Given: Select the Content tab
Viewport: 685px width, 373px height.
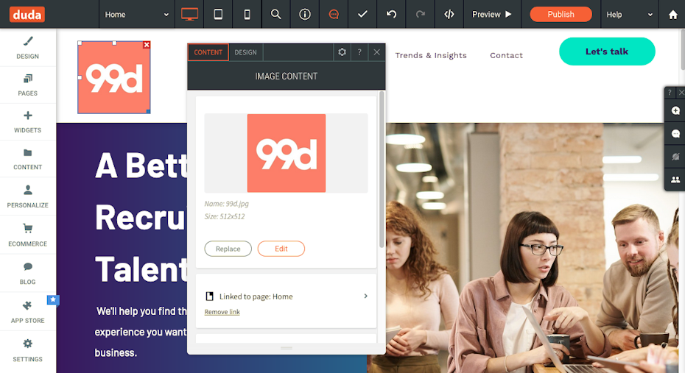Looking at the screenshot, I should coord(208,52).
